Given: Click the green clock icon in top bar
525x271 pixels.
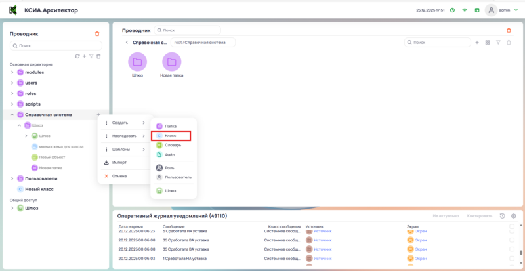Looking at the screenshot, I should (452, 10).
